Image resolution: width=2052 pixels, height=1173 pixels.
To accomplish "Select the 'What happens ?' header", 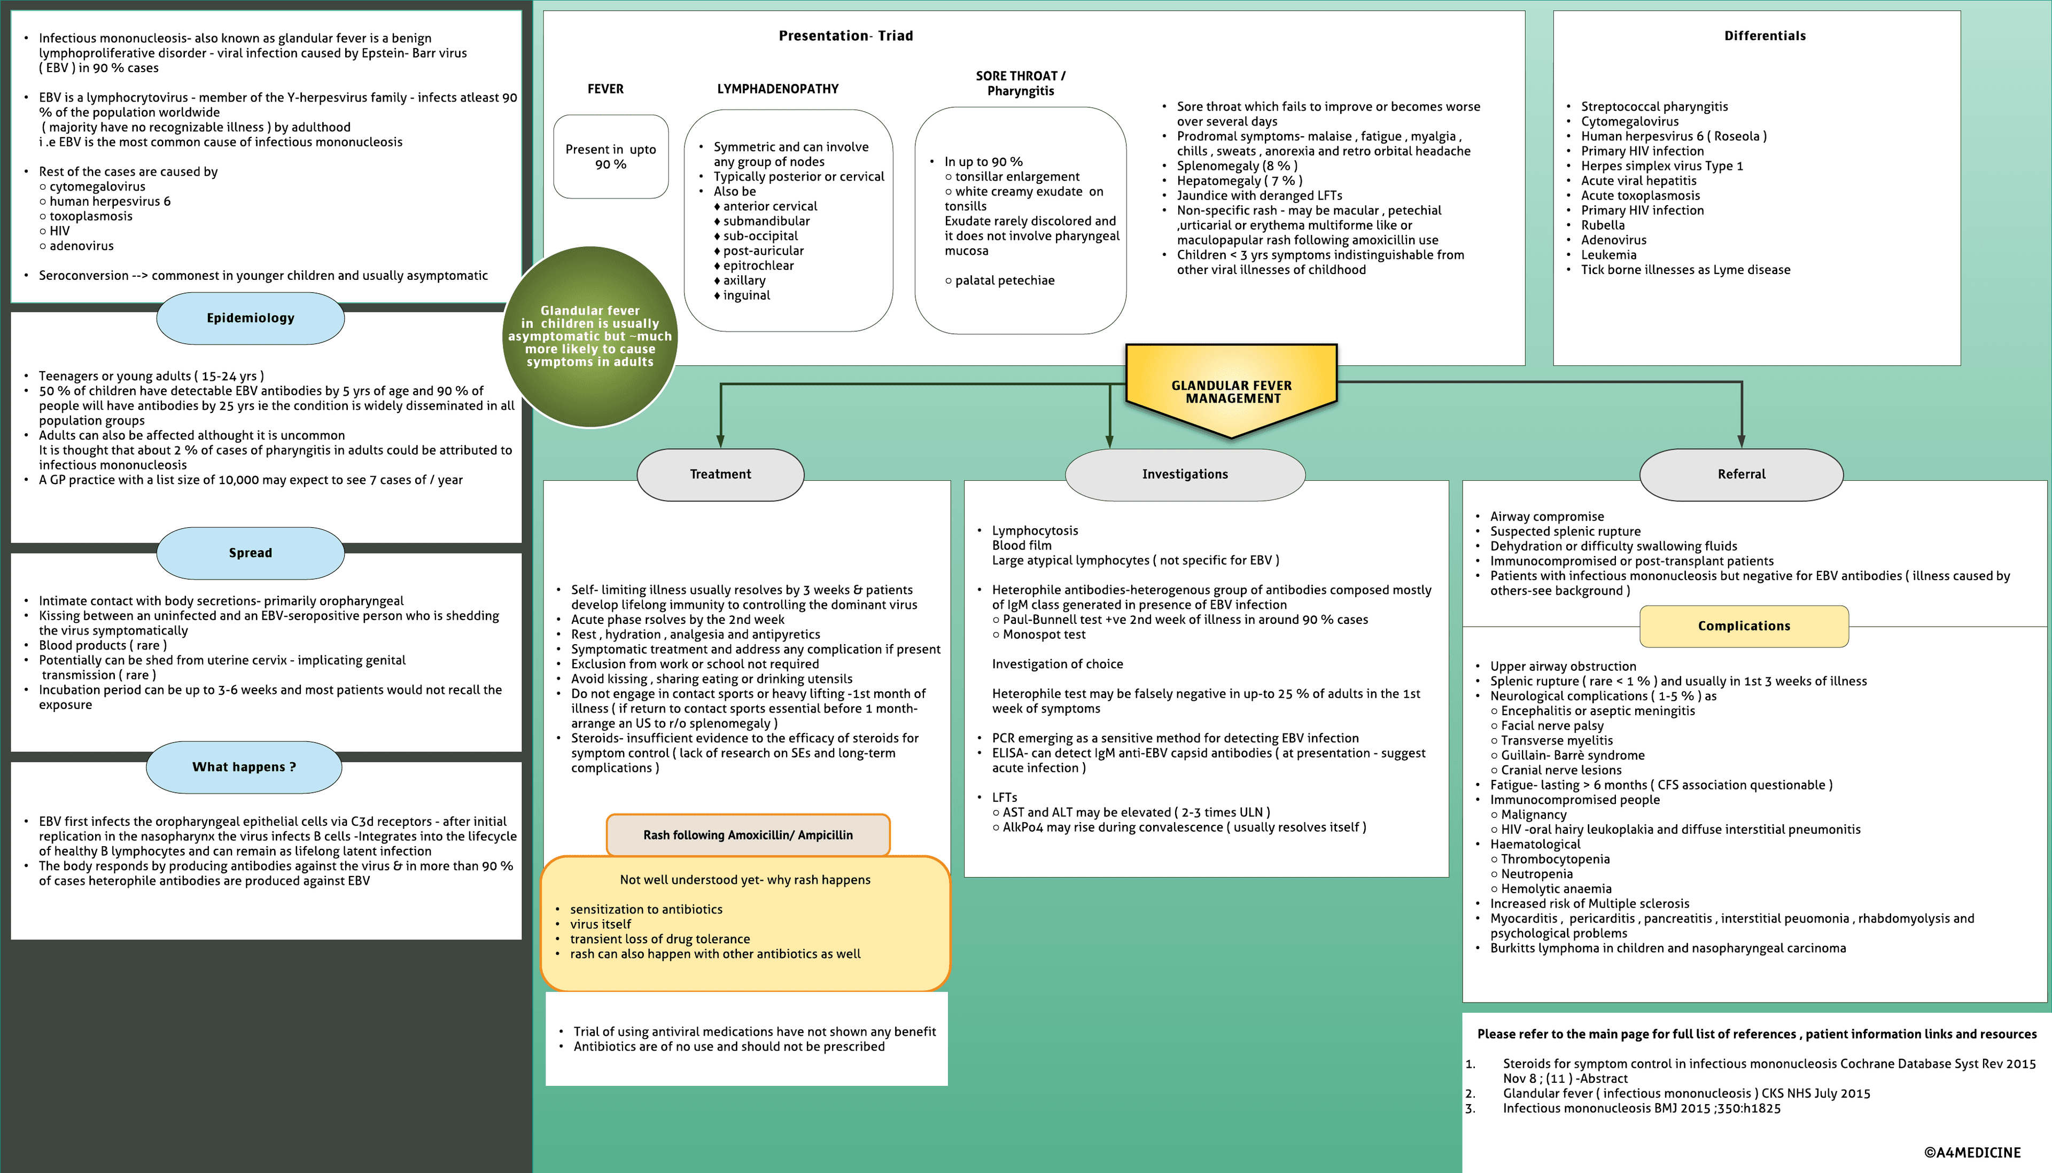I will pos(243,767).
